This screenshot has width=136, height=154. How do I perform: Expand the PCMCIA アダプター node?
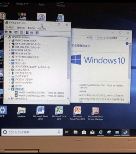pos(9,50)
